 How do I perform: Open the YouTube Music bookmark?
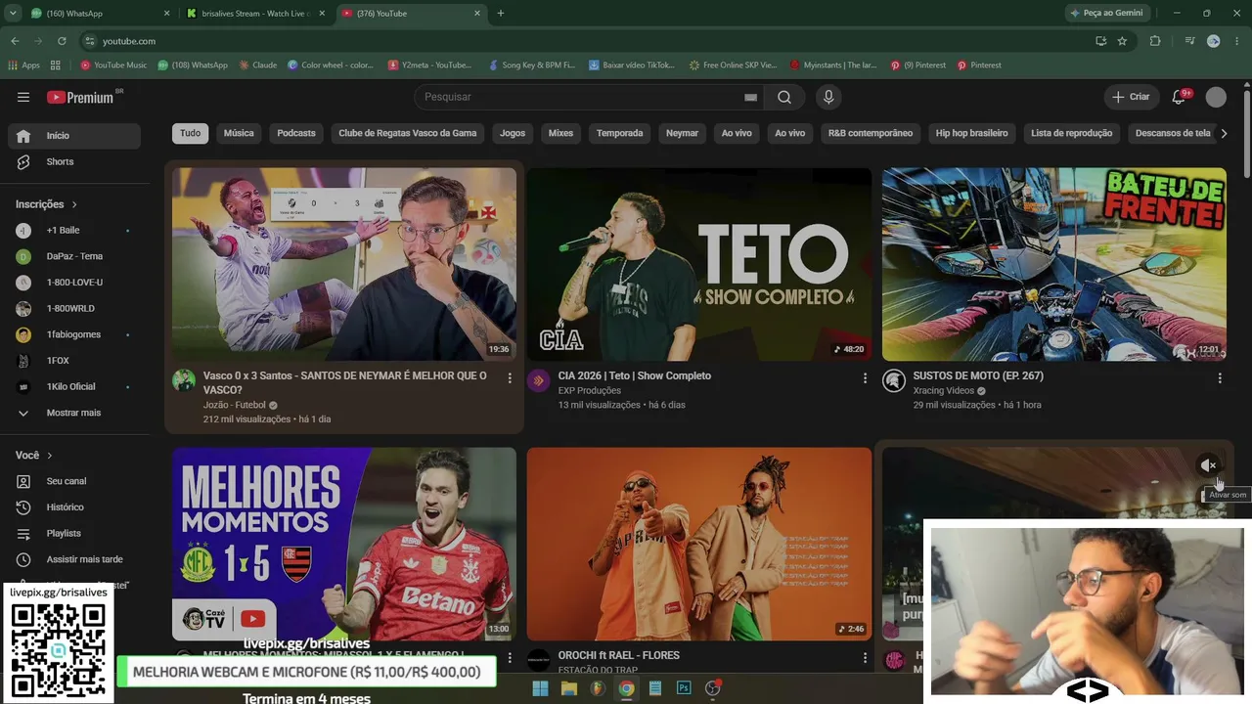[113, 66]
